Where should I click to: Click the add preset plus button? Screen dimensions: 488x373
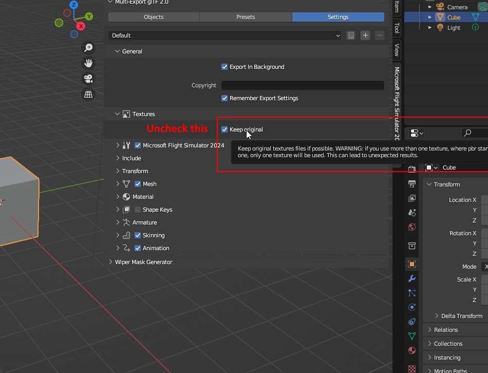coord(365,35)
